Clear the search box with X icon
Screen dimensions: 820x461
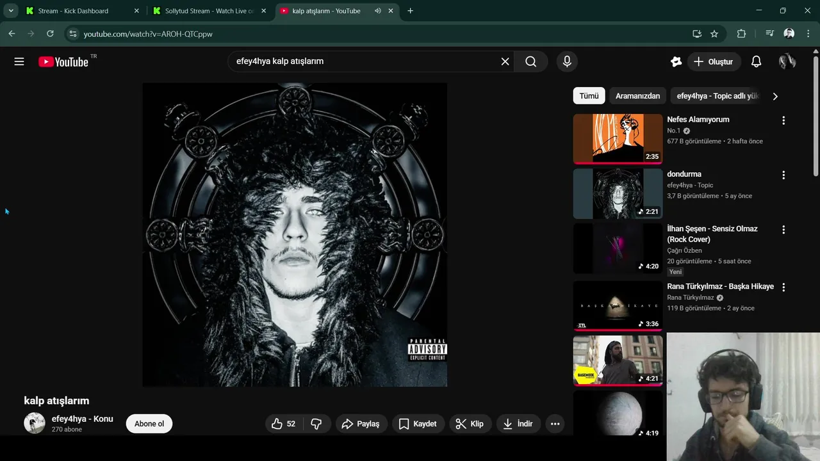[x=505, y=61]
